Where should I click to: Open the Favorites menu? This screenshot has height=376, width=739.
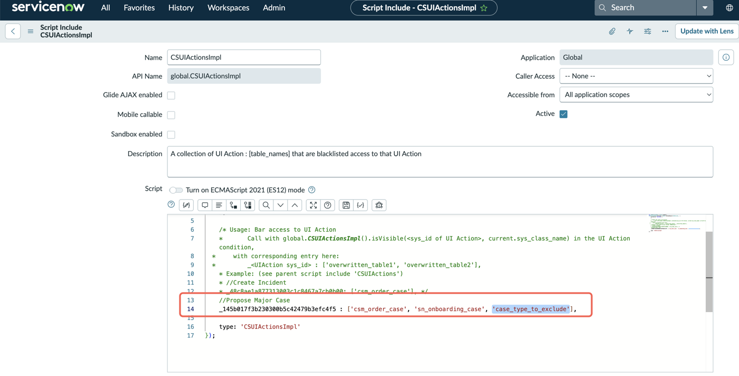click(139, 8)
